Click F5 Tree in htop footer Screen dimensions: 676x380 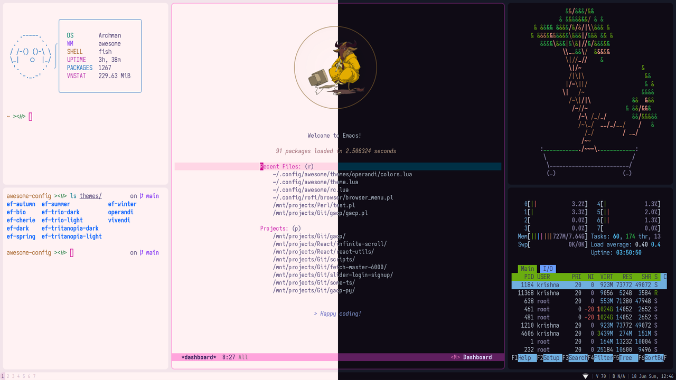tap(626, 358)
